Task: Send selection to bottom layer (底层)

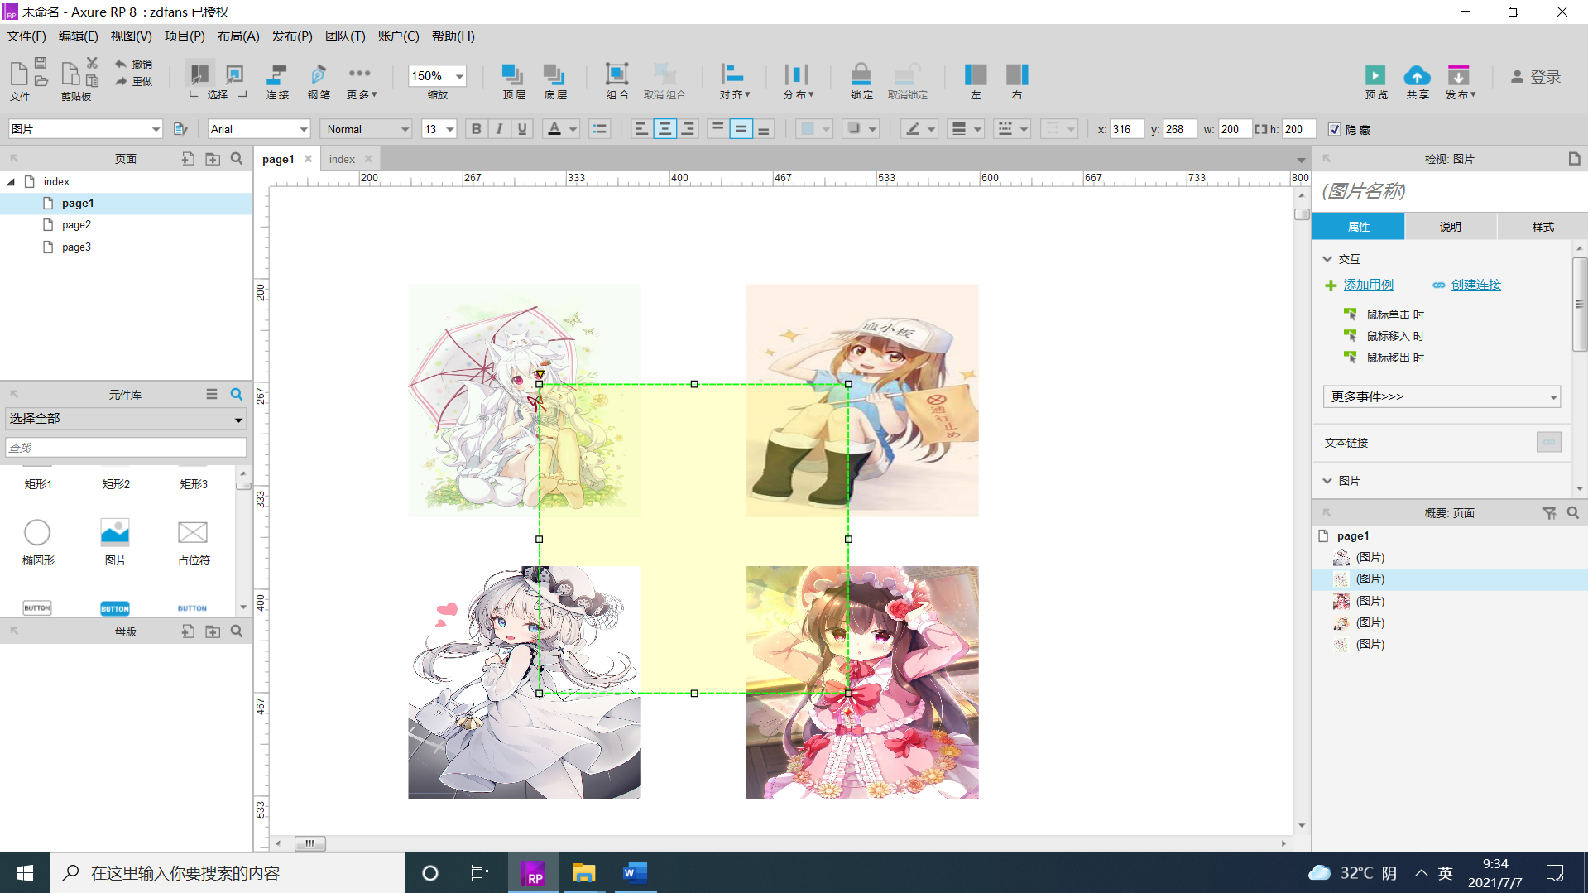Action: [554, 81]
